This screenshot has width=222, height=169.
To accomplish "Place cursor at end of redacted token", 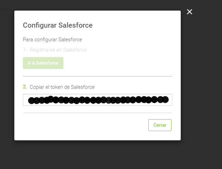I will click(168, 100).
